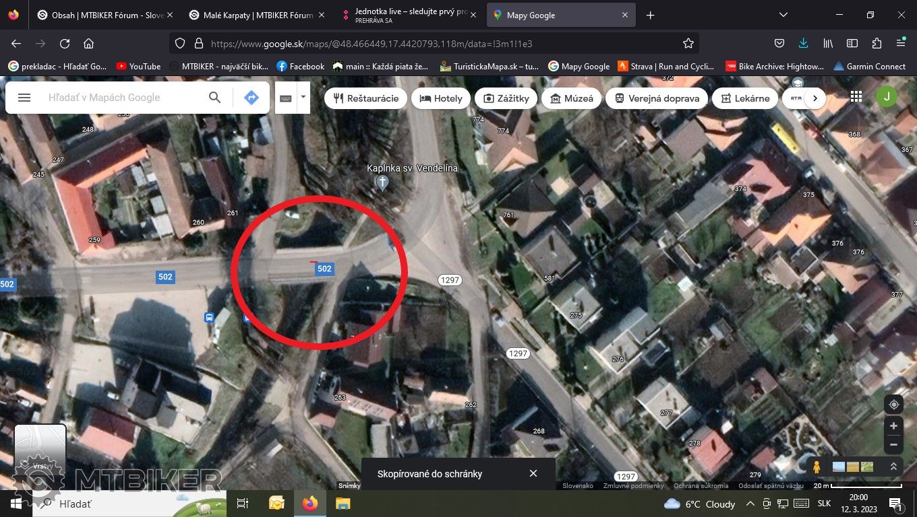Select the Reštaurácie category chip
The width and height of the screenshot is (917, 517).
coord(366,98)
